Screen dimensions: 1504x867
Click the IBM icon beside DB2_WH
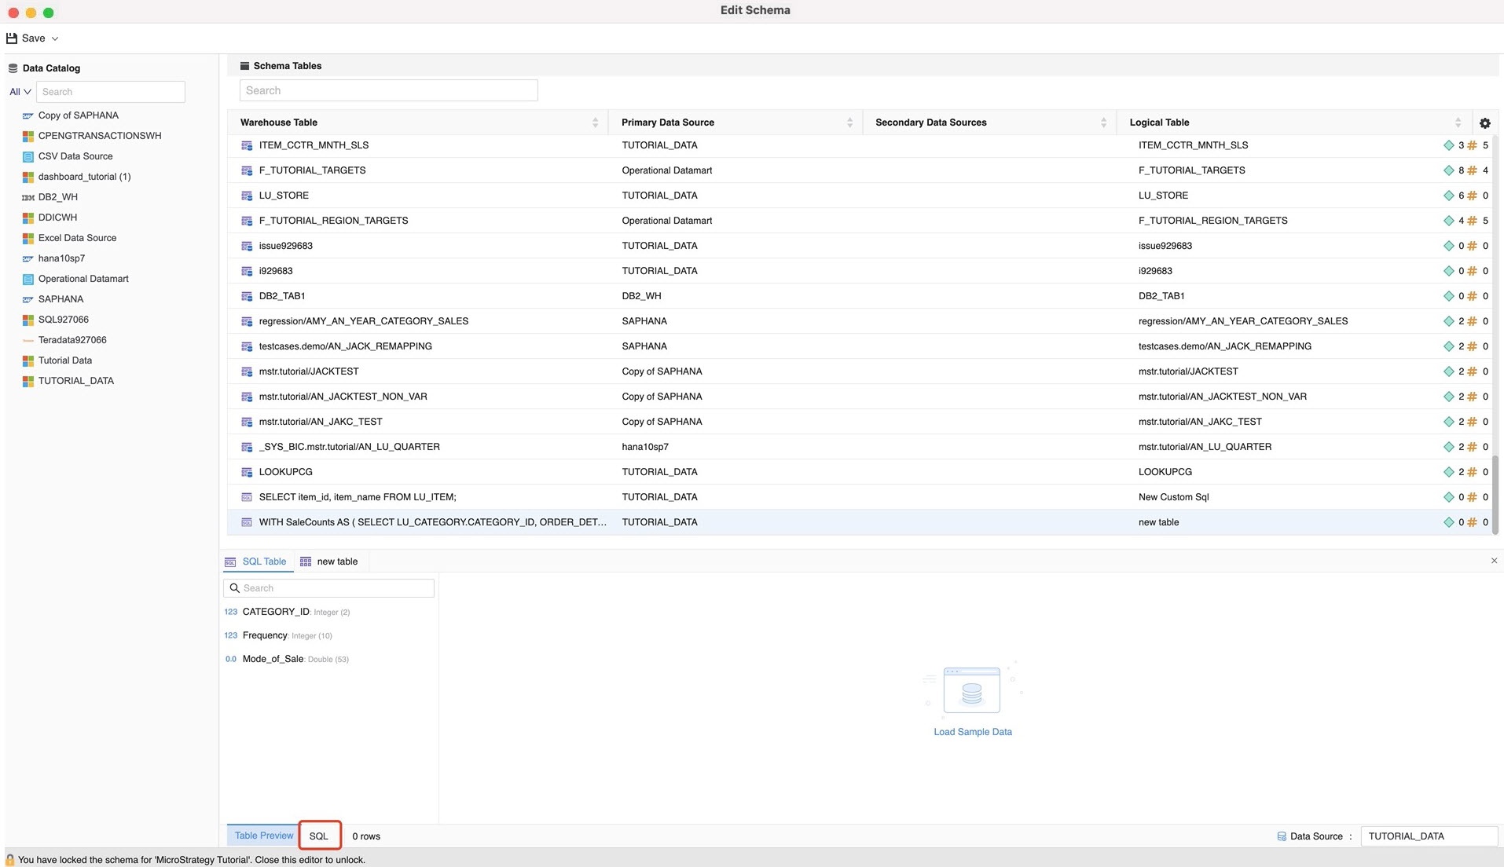[28, 197]
